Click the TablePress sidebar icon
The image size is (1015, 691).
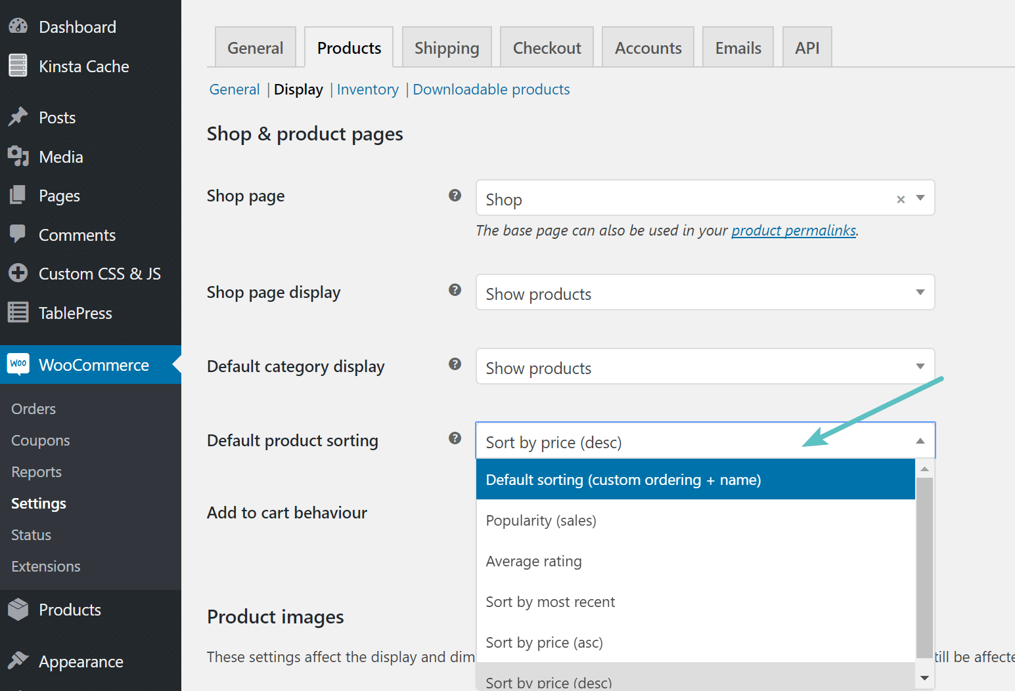tap(18, 312)
